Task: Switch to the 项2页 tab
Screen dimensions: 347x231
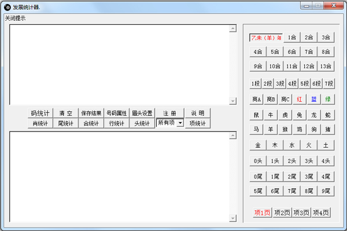Action: point(282,212)
